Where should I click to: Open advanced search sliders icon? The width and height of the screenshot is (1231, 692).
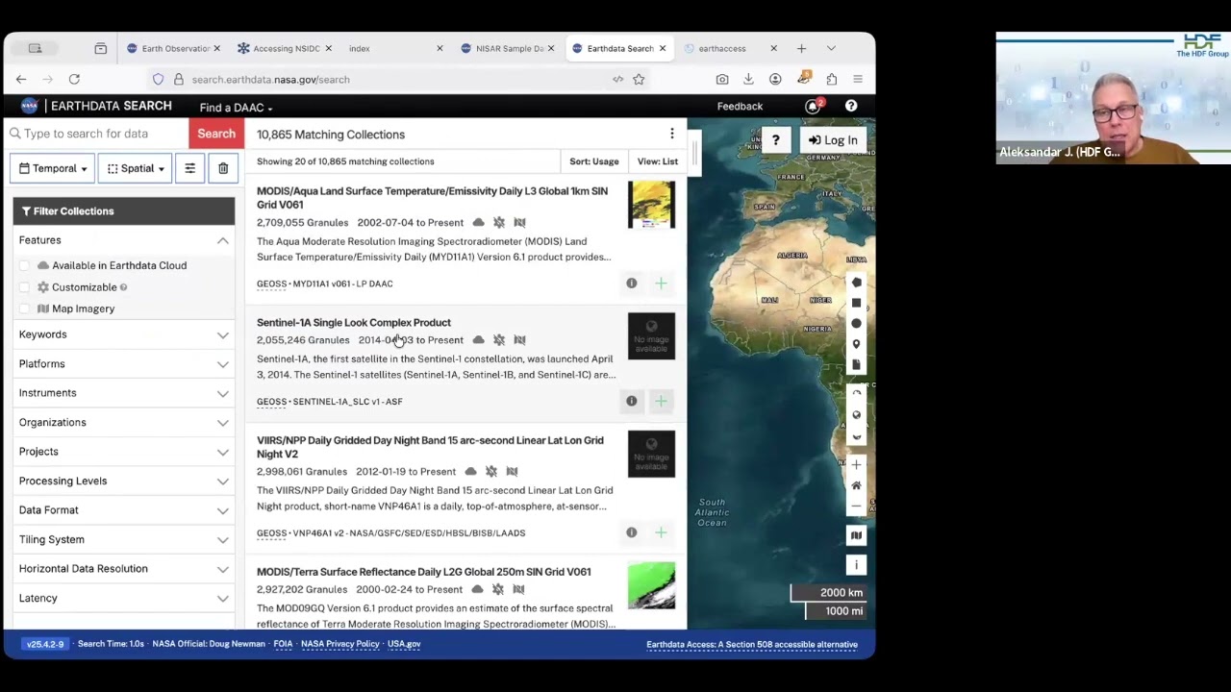(189, 169)
